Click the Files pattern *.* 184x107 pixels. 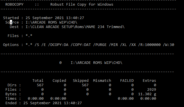click(x=29, y=36)
